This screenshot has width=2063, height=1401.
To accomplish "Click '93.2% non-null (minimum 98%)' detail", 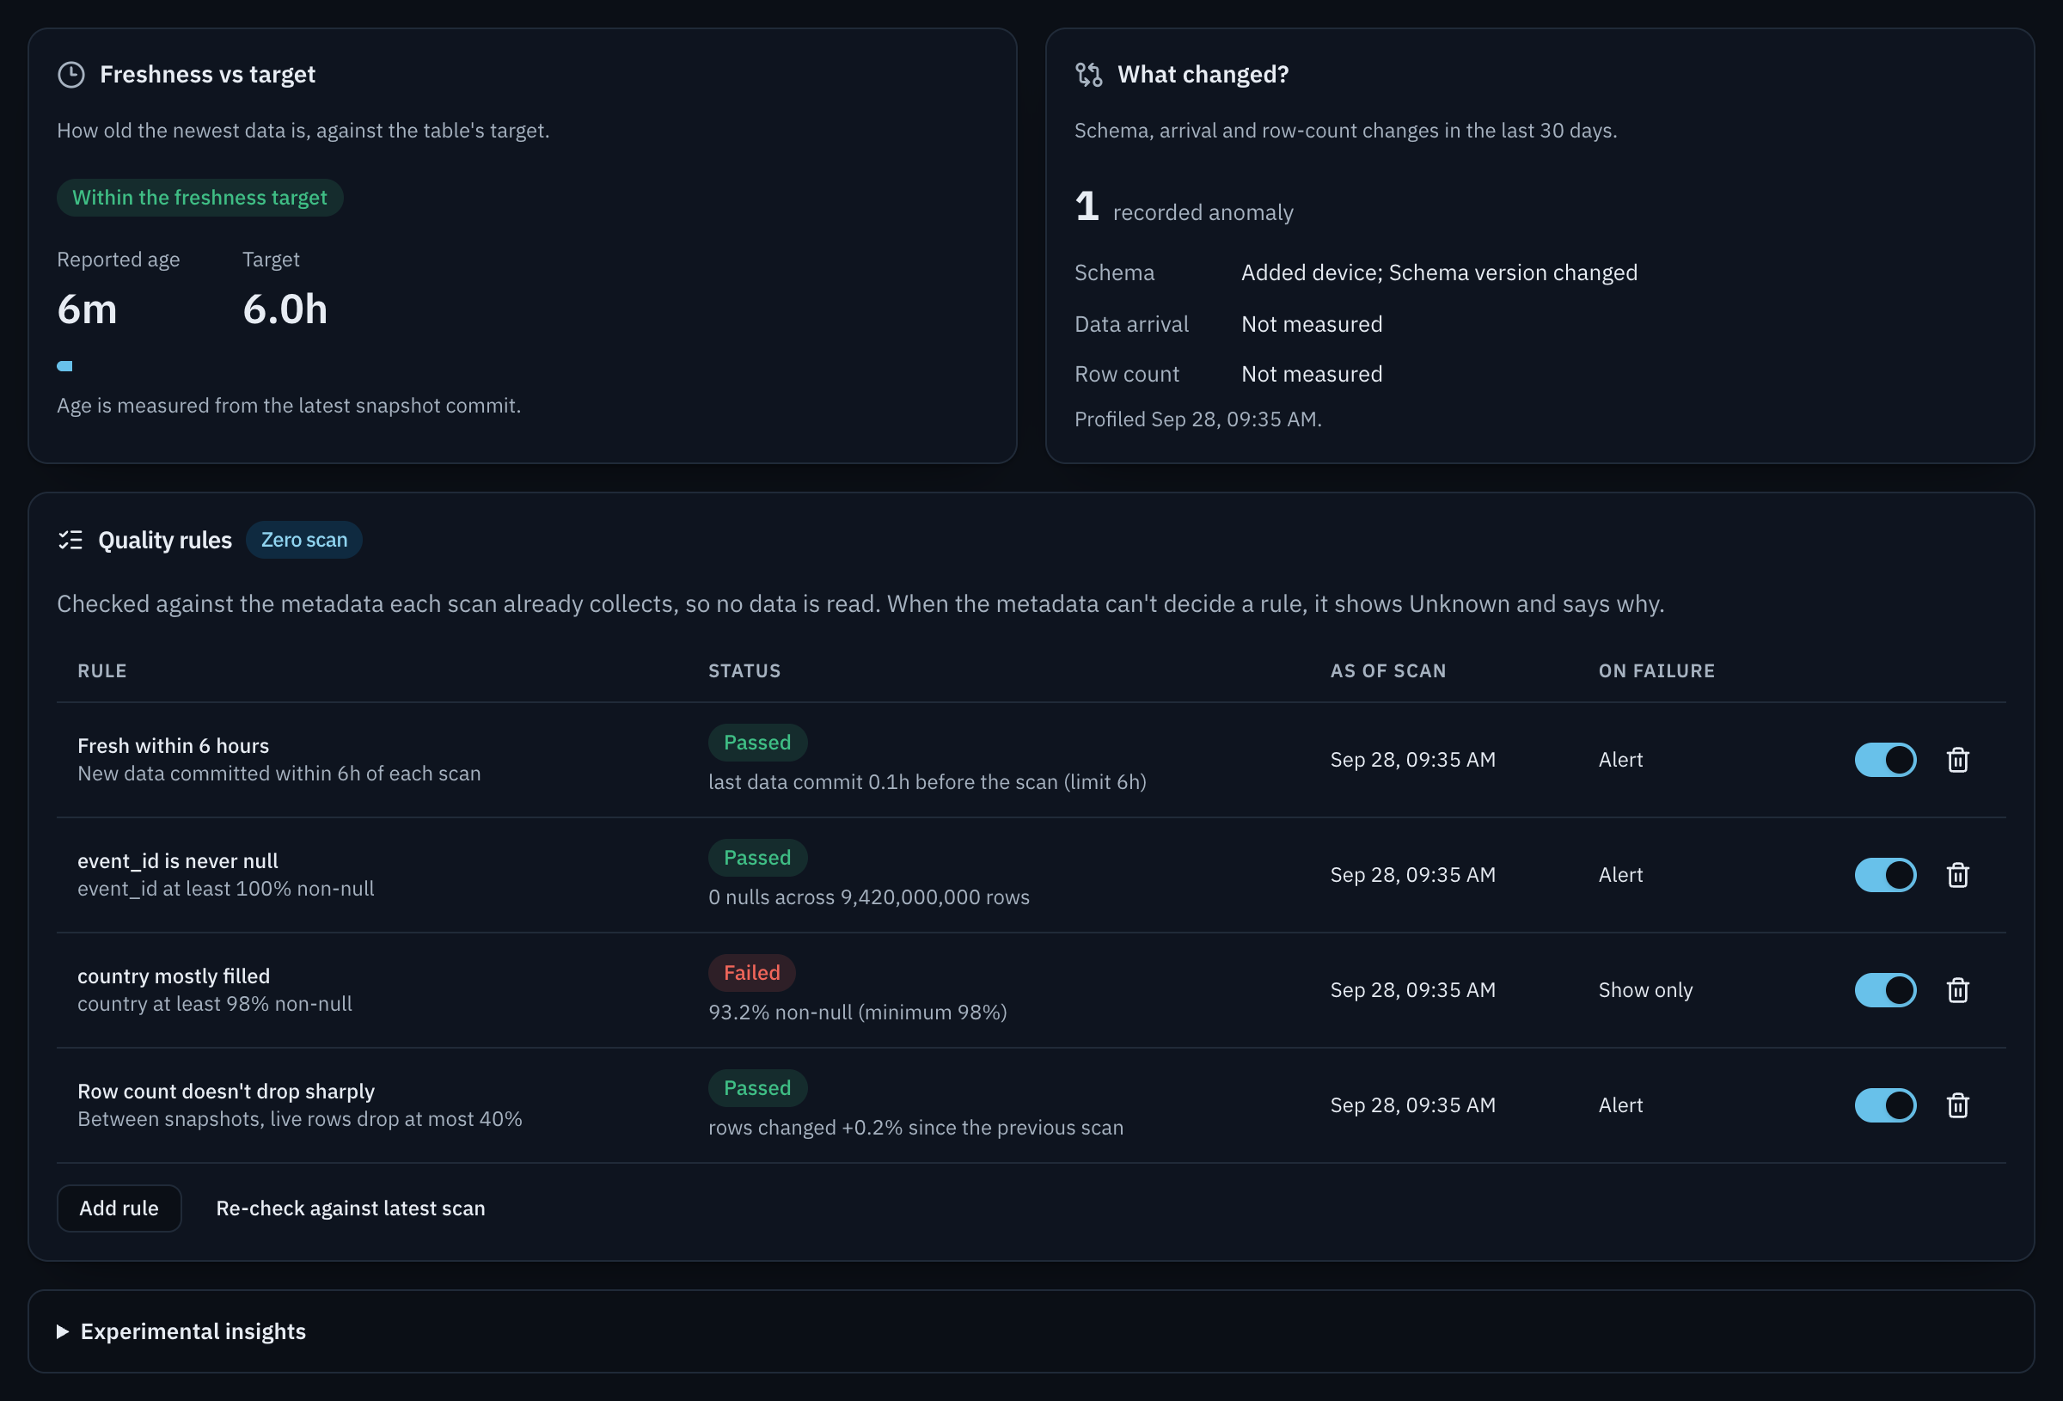I will (858, 1013).
